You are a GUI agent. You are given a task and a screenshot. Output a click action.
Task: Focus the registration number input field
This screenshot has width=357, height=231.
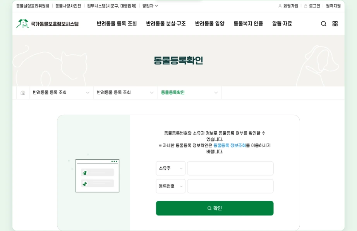click(x=230, y=186)
